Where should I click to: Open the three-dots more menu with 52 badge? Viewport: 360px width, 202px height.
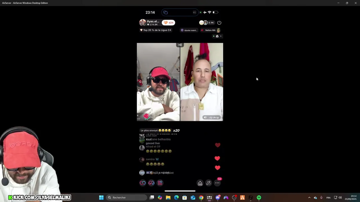[217, 183]
